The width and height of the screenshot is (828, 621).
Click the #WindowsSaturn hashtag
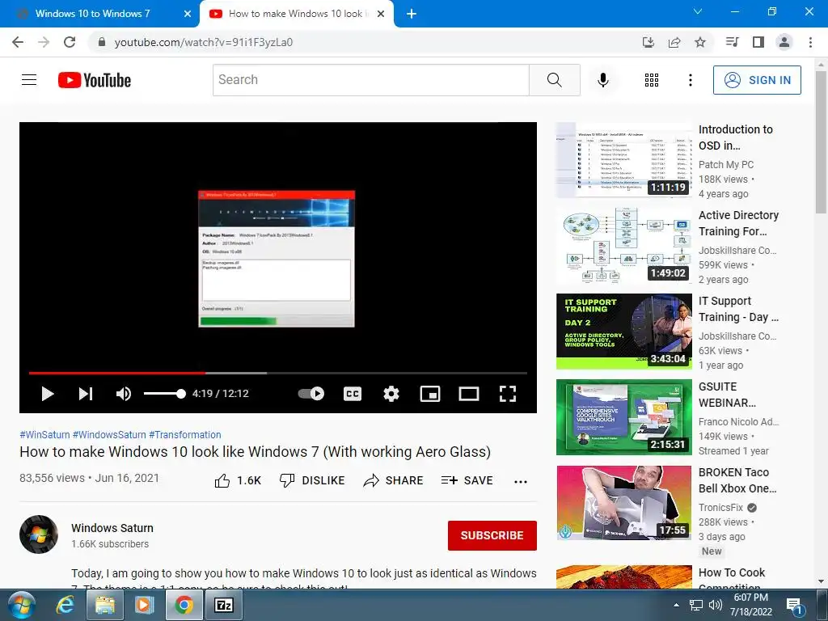(x=109, y=434)
